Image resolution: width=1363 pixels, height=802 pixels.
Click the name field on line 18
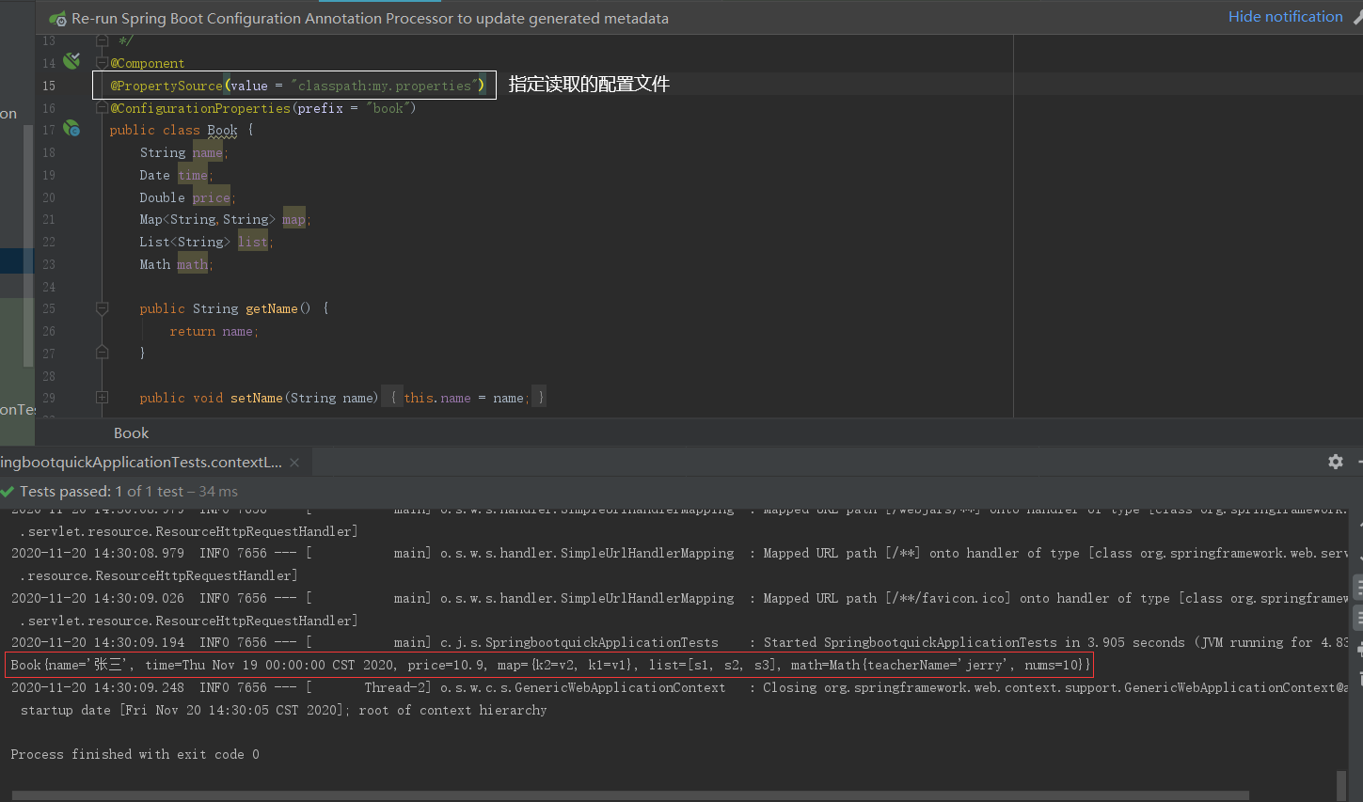pos(208,152)
